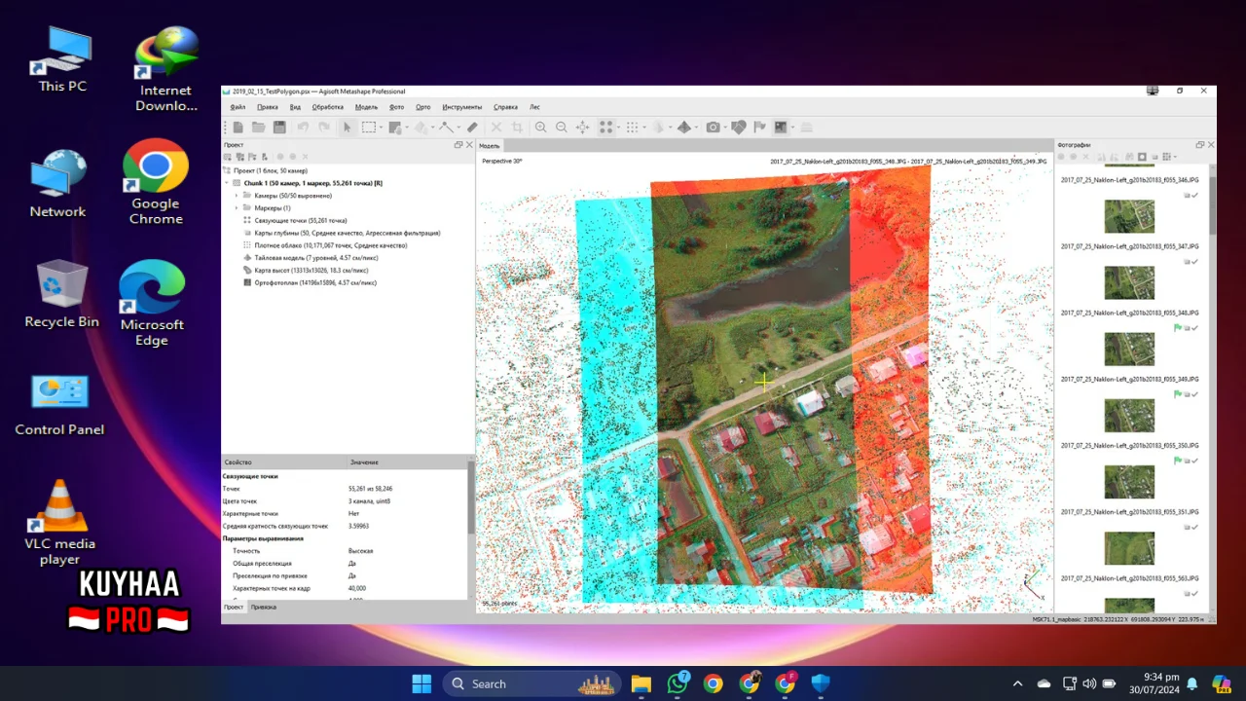Click the draw polyline tool icon

click(446, 127)
